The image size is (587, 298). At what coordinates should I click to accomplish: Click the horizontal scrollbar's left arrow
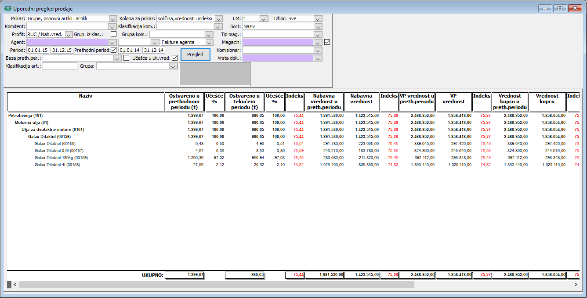click(15, 285)
